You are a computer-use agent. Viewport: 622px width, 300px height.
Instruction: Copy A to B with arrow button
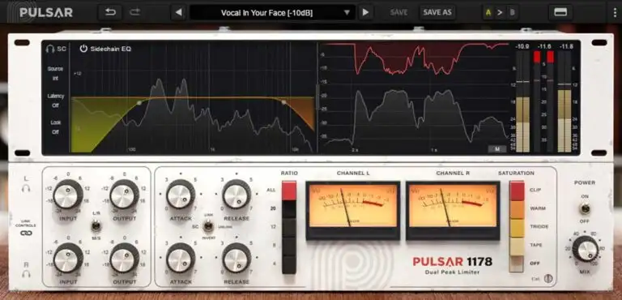(500, 13)
